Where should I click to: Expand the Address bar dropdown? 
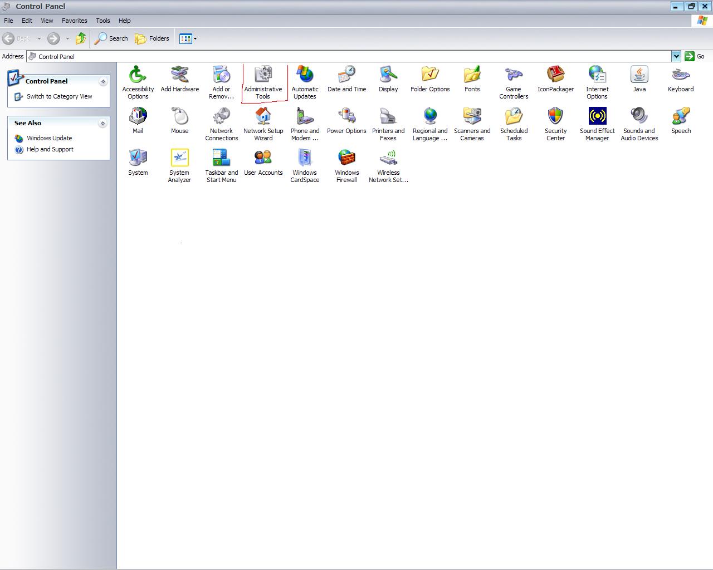point(676,56)
